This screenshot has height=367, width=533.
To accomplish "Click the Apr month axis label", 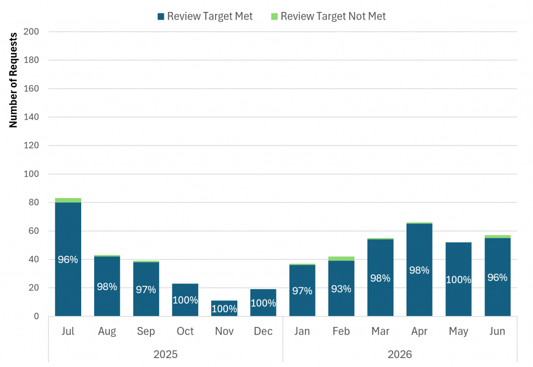I will pyautogui.click(x=420, y=331).
